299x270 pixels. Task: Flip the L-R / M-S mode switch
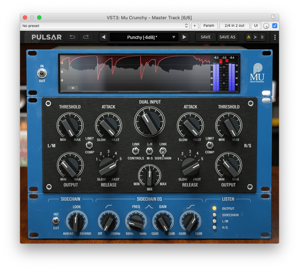click(x=149, y=151)
